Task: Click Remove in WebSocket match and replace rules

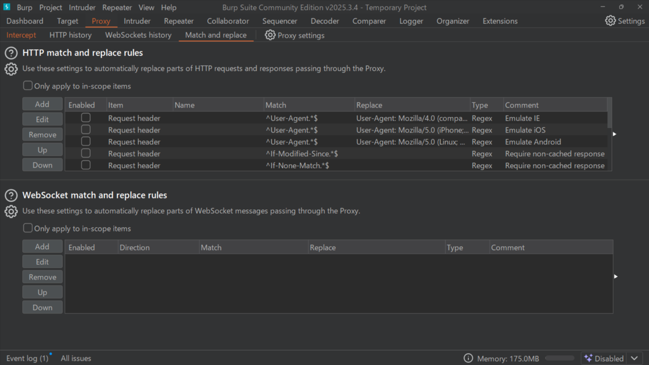Action: pyautogui.click(x=42, y=277)
